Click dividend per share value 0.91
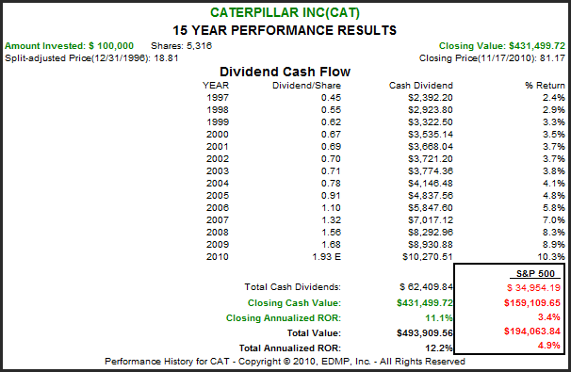Screen dimensions: 571x372 (331, 196)
